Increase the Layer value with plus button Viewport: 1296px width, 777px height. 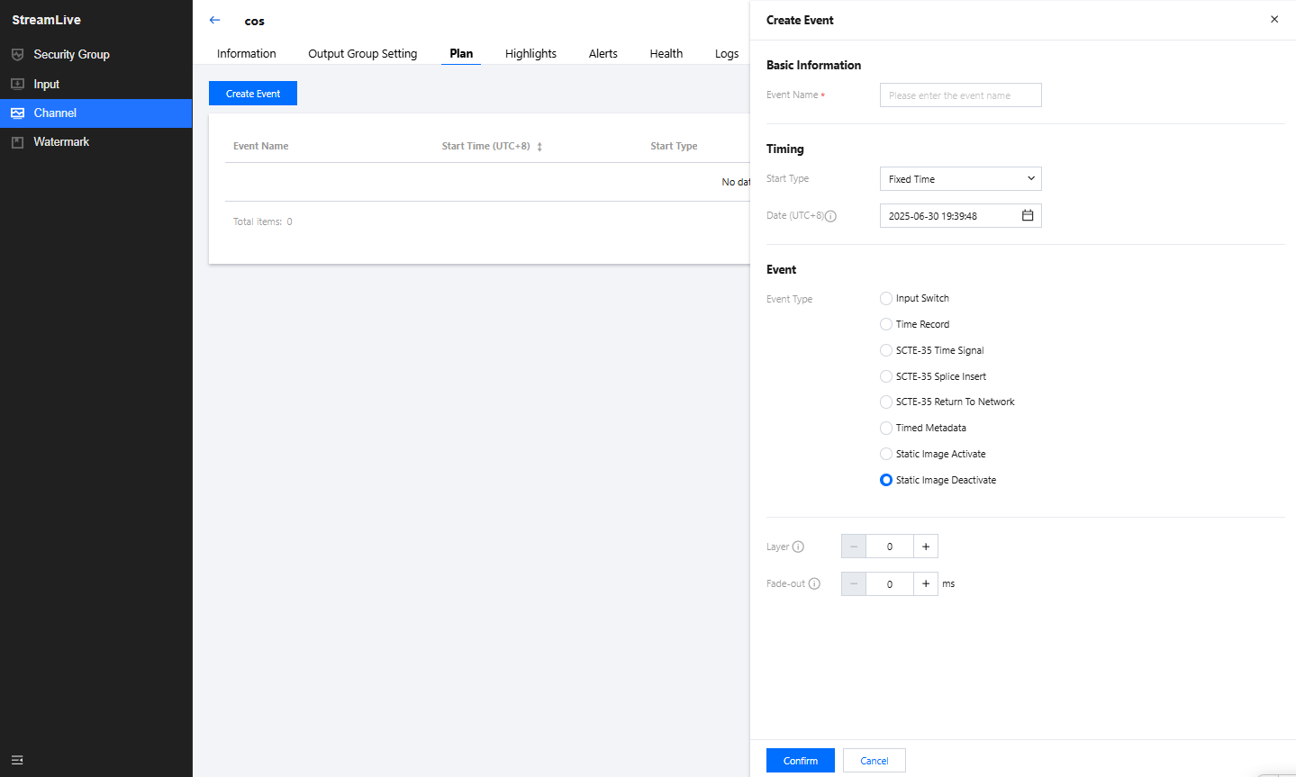[x=925, y=547]
